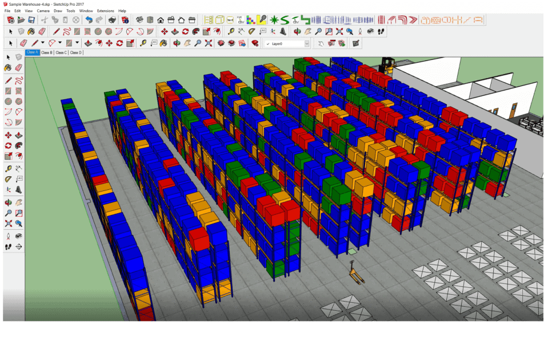Click the Undo blue arrow icon

(x=89, y=20)
